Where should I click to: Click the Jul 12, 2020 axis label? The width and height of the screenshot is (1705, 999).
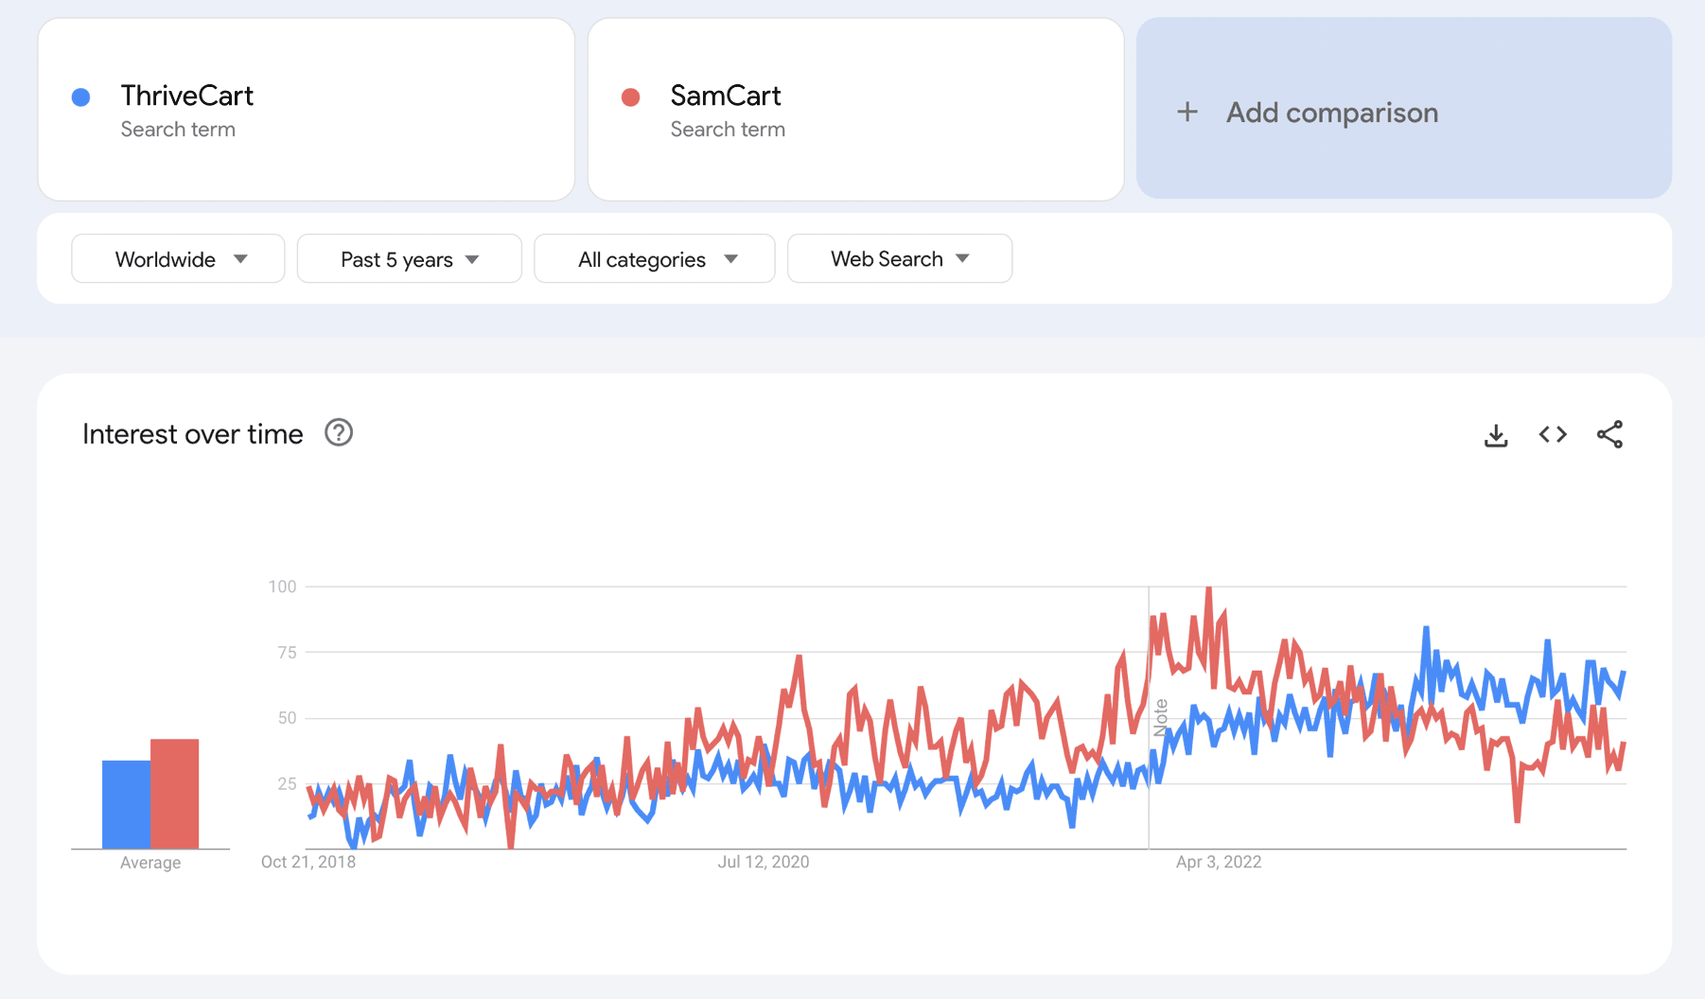tap(764, 862)
